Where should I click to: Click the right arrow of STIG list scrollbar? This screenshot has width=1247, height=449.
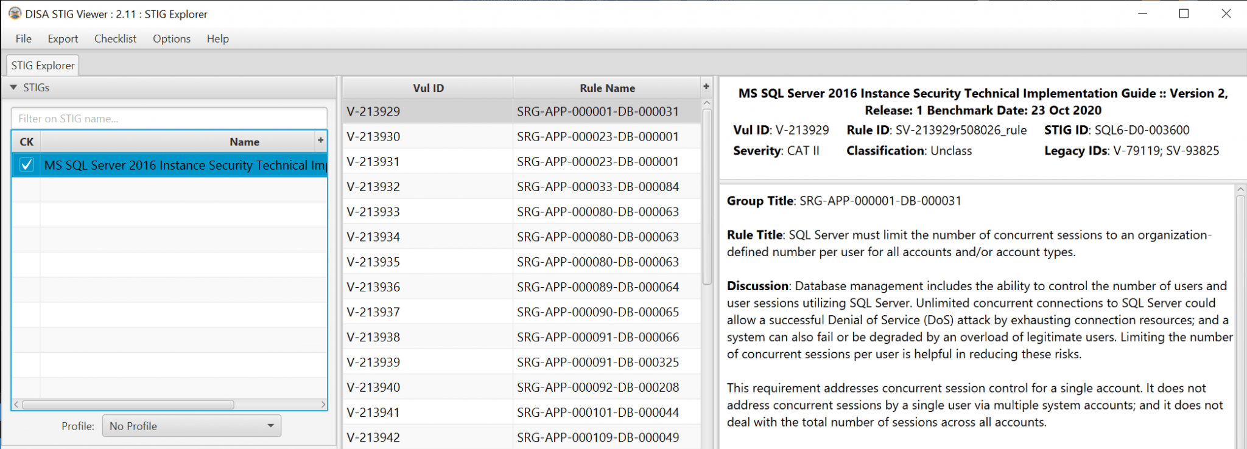pos(323,405)
